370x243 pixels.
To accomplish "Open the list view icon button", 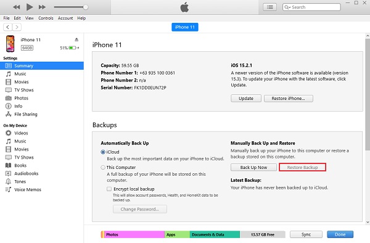I will [269, 7].
